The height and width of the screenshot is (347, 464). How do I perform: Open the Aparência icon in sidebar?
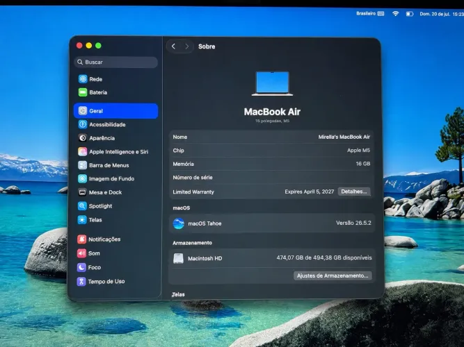[x=83, y=138]
